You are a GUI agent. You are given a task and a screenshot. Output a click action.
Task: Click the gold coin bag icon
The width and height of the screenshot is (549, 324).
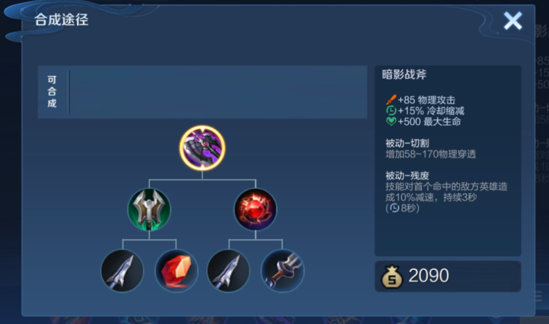click(392, 276)
